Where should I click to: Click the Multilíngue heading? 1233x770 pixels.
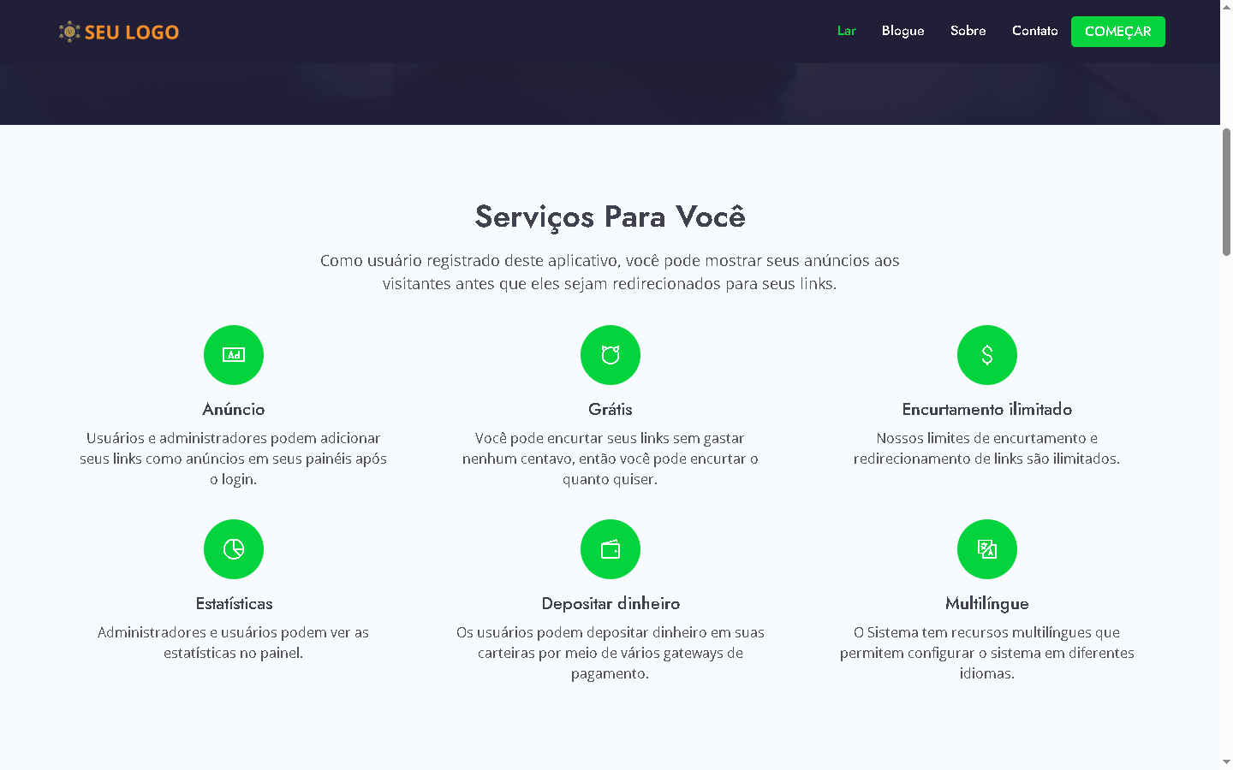986,604
